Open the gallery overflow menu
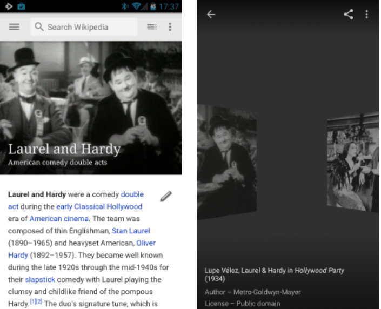Viewport: 381px width, 309px height. tap(366, 15)
